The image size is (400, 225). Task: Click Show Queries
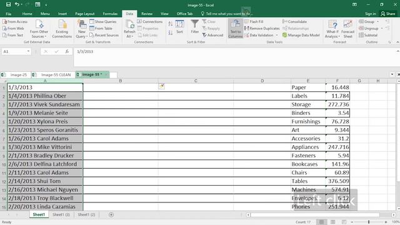(x=102, y=22)
